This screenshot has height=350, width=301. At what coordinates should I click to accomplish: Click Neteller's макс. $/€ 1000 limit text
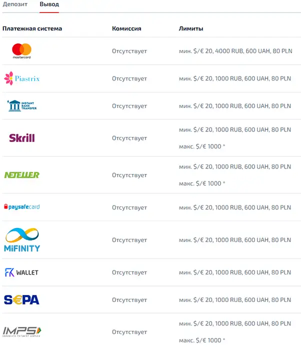coord(202,183)
